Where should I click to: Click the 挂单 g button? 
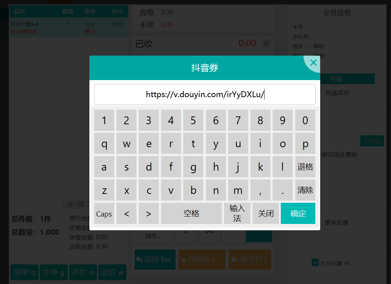54,272
